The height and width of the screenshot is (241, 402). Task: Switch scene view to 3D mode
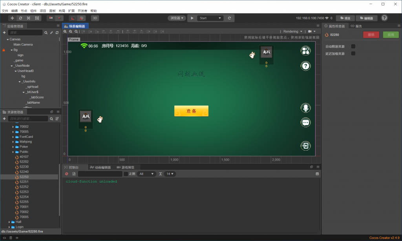tap(95, 18)
